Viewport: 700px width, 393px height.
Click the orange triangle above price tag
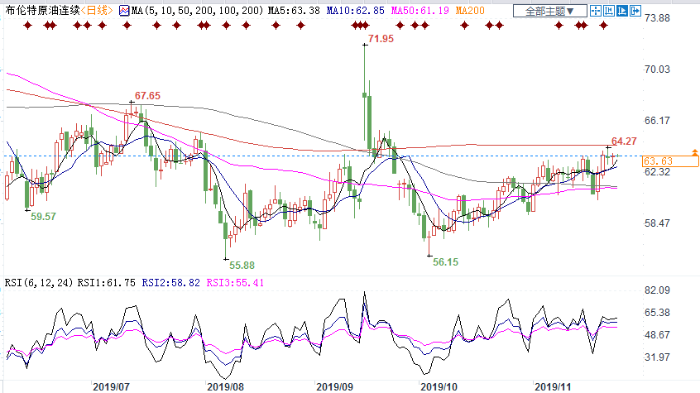(695, 153)
